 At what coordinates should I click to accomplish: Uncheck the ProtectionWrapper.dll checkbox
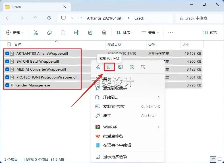(x=7, y=77)
